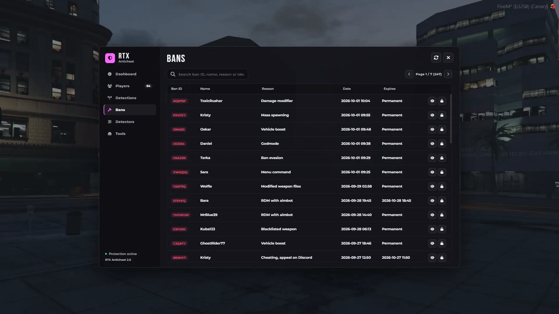The image size is (559, 314).
Task: Click the lock icon for ban PXVGEY
Action: [x=442, y=115]
